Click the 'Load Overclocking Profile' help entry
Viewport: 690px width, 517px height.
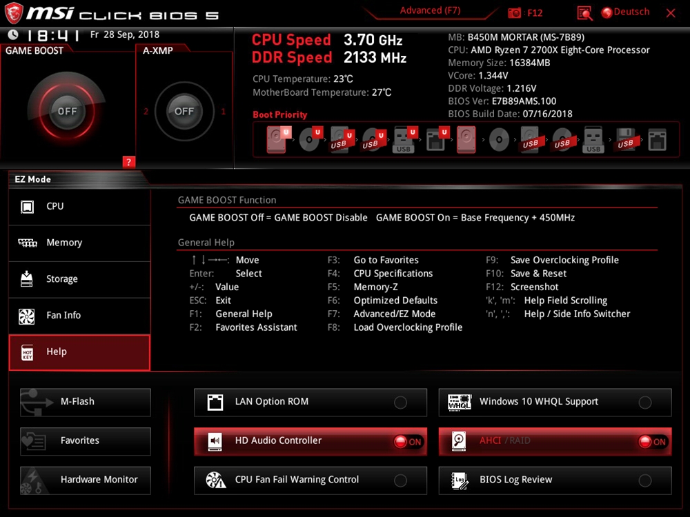click(x=408, y=327)
